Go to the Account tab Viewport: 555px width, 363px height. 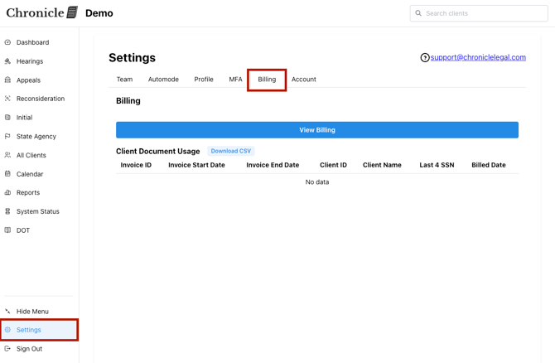(x=303, y=80)
